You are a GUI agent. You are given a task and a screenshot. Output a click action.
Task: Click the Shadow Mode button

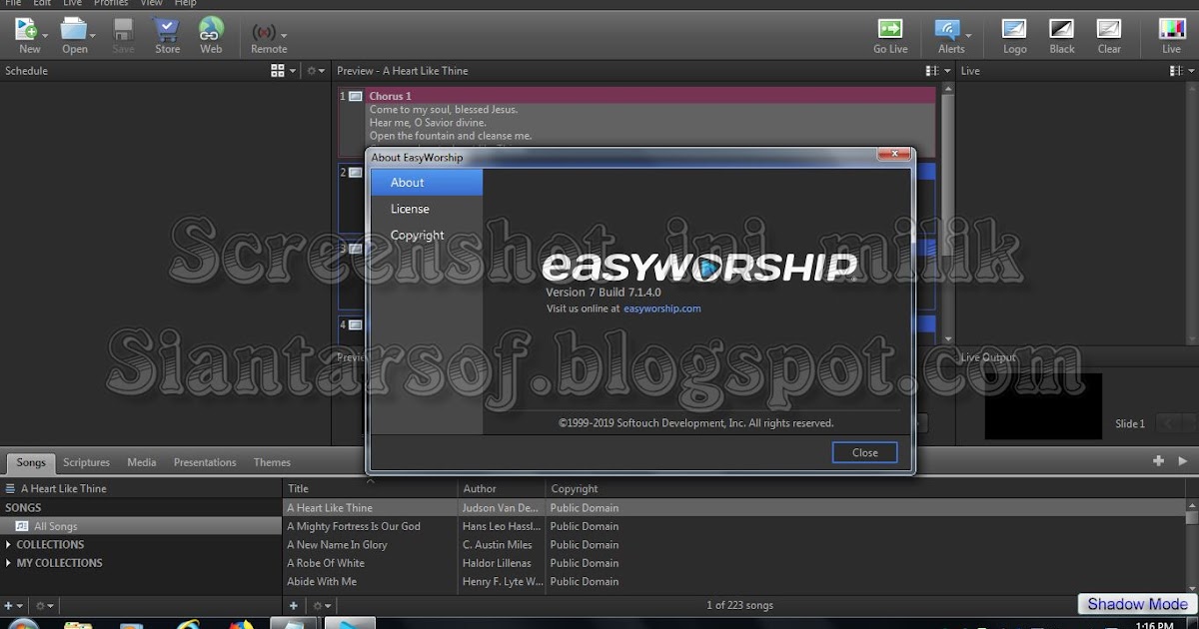click(1137, 604)
